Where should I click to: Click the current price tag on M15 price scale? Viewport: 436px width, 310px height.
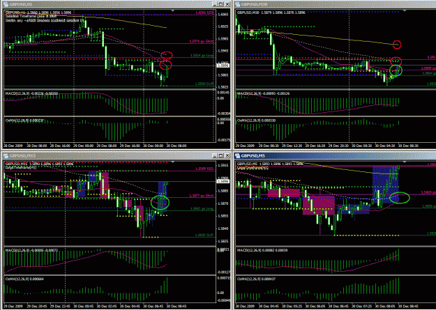click(x=223, y=181)
